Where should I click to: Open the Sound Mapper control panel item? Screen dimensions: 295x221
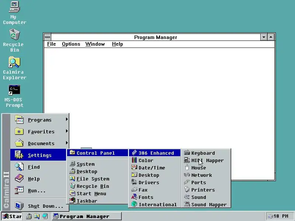point(206,204)
